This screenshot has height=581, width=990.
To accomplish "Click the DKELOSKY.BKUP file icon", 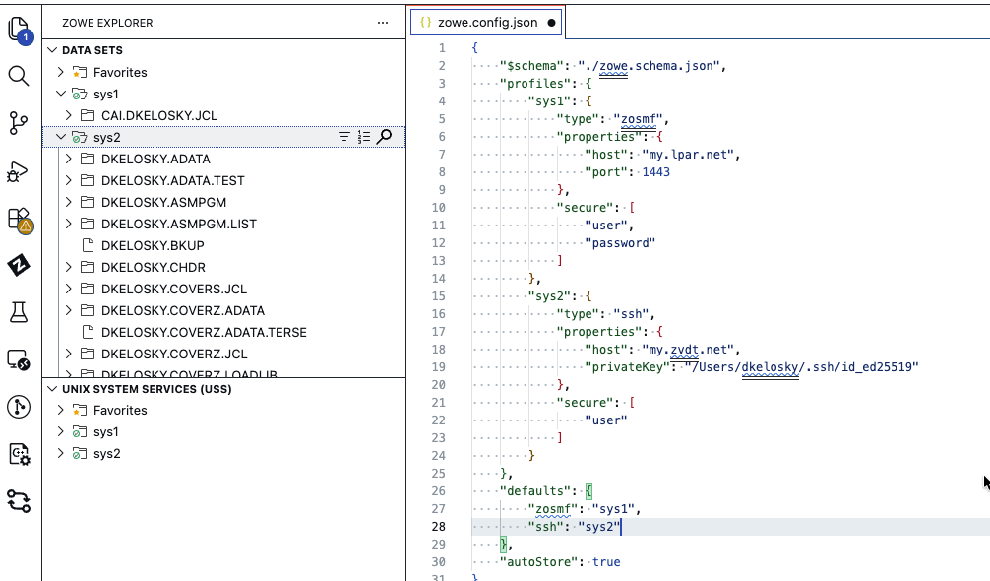I will click(x=89, y=245).
